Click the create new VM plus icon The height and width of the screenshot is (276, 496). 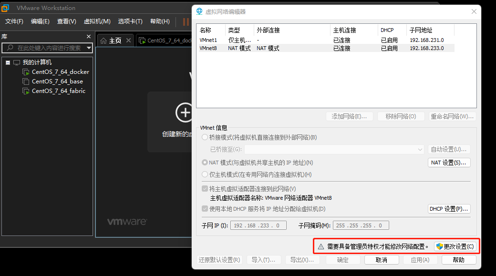(184, 112)
